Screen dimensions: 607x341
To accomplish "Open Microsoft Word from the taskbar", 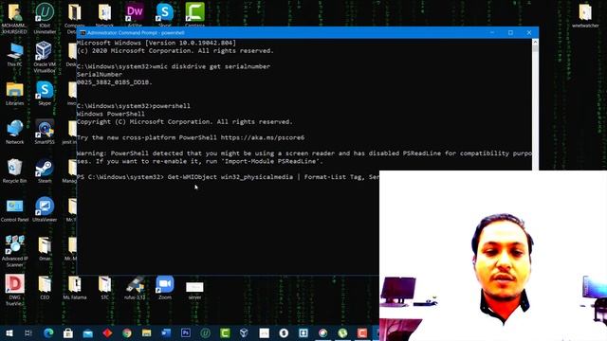I will coord(166,332).
